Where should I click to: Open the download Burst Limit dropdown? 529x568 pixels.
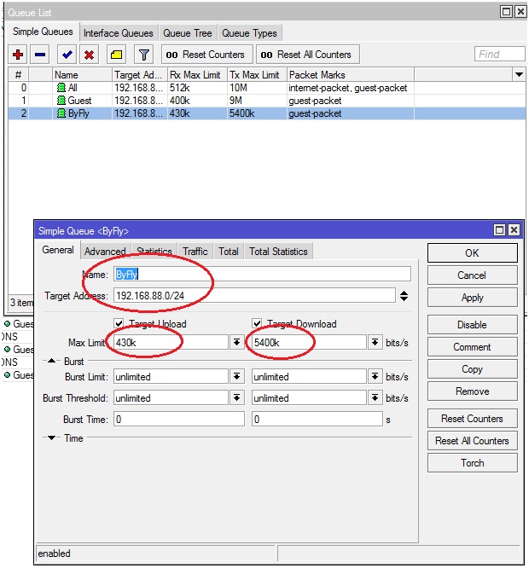pyautogui.click(x=375, y=376)
